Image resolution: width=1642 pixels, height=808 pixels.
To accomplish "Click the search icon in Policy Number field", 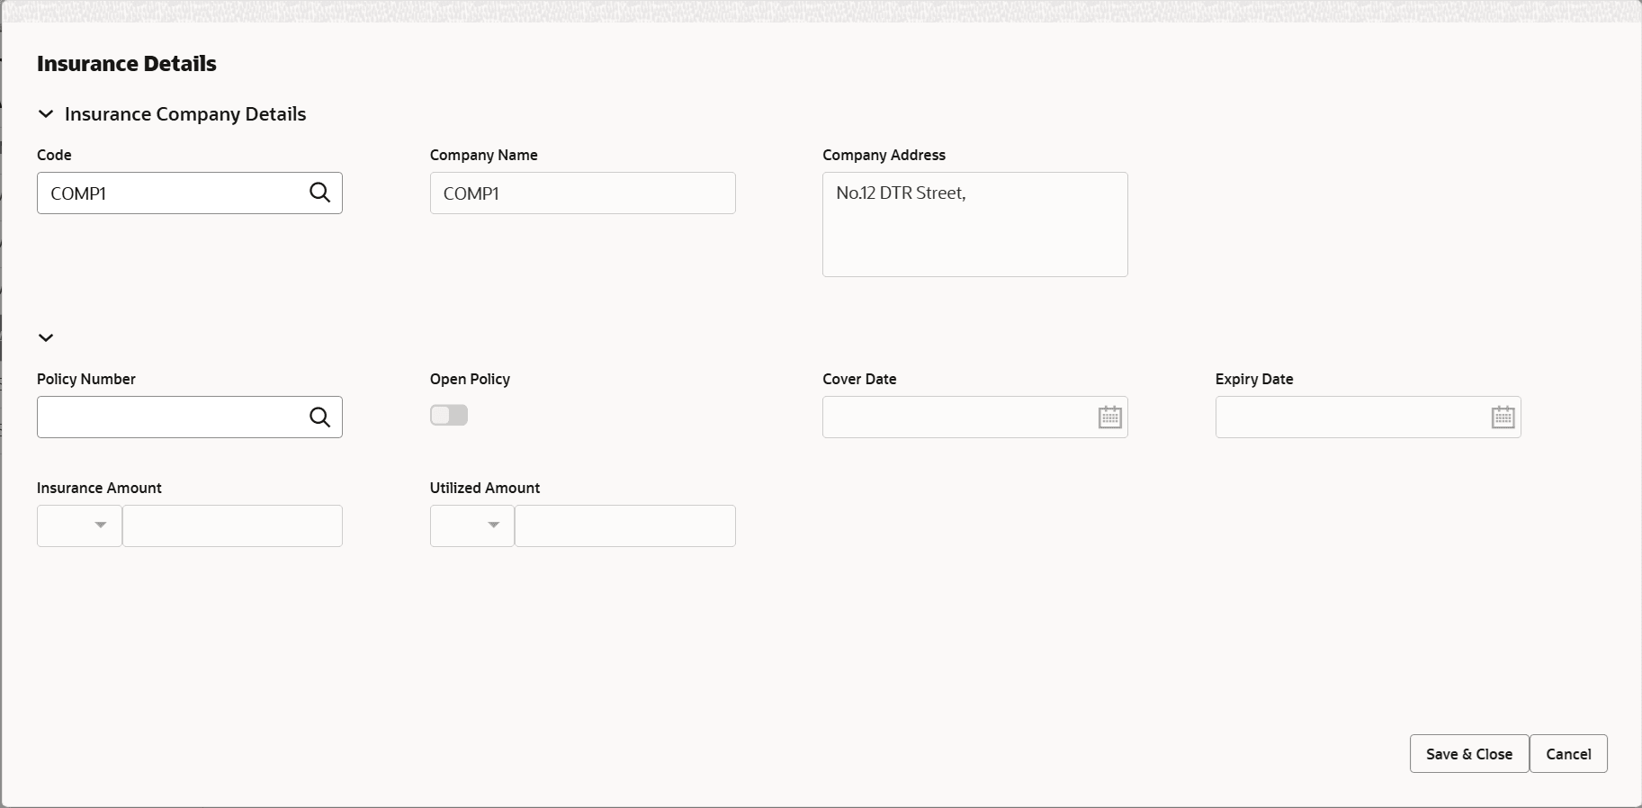I will tap(319, 417).
